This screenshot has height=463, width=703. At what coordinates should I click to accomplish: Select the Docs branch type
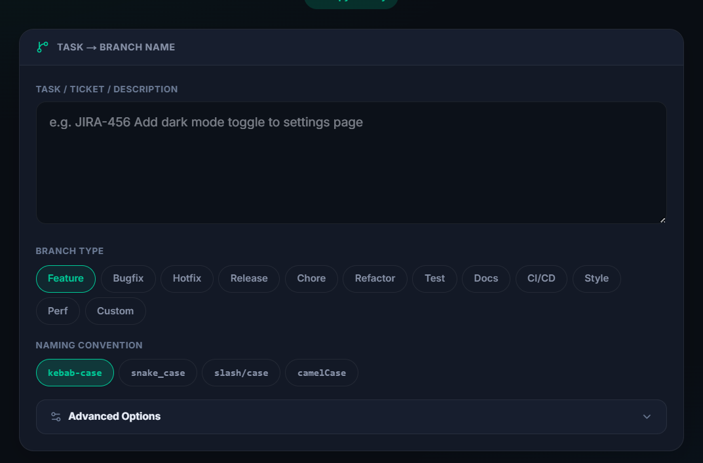click(485, 278)
